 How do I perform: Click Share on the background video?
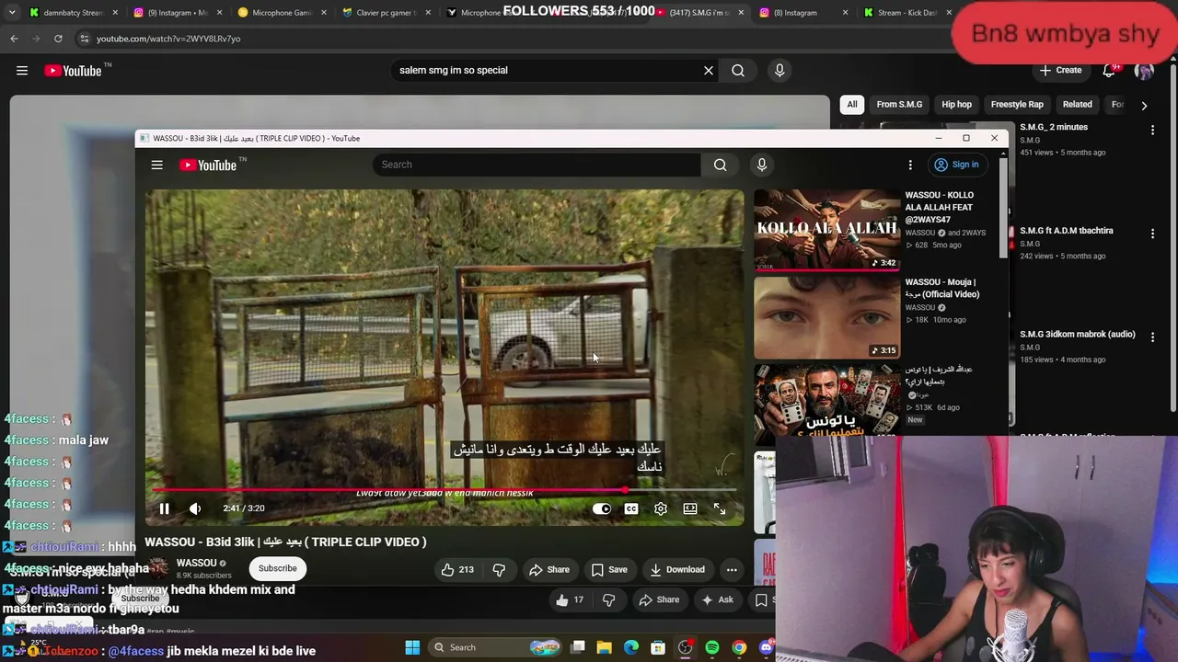659,600
